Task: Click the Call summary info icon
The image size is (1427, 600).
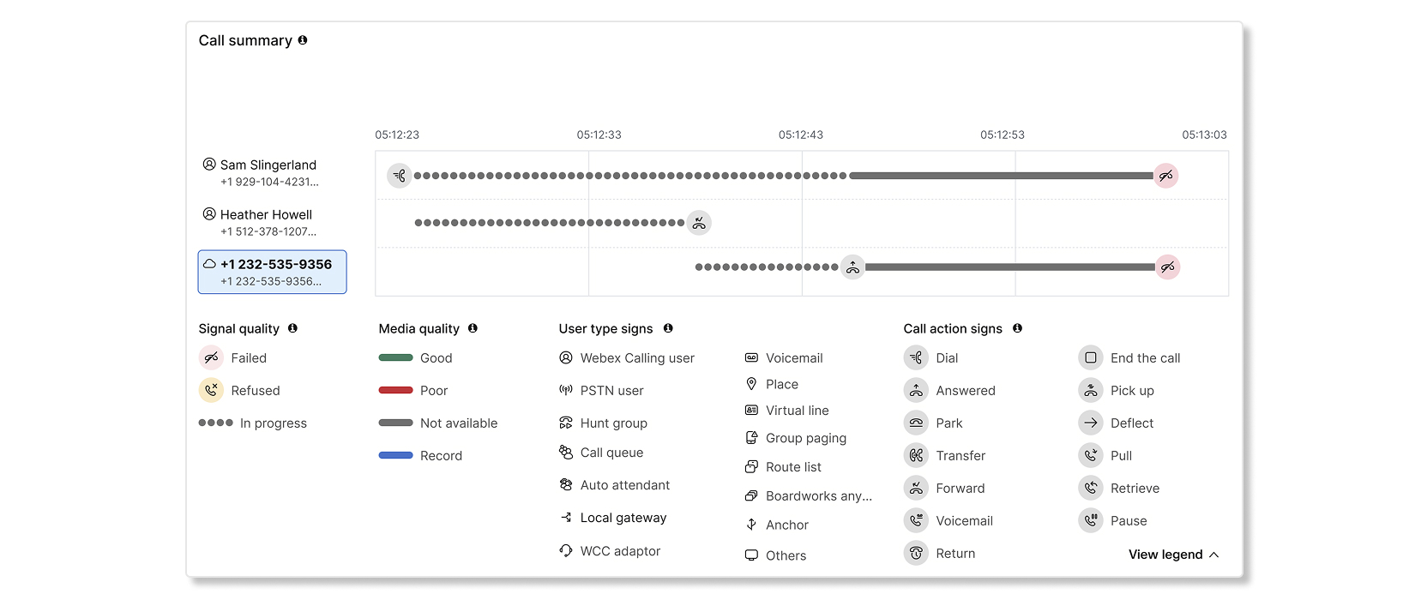Action: (x=303, y=40)
